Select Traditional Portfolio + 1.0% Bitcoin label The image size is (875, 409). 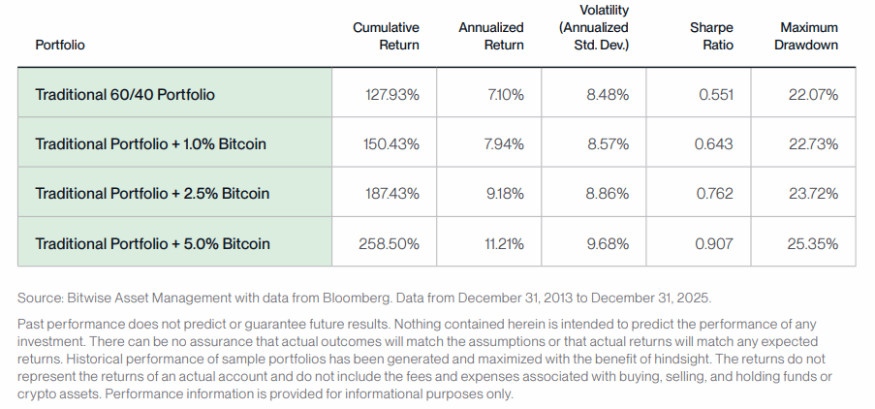click(x=150, y=143)
